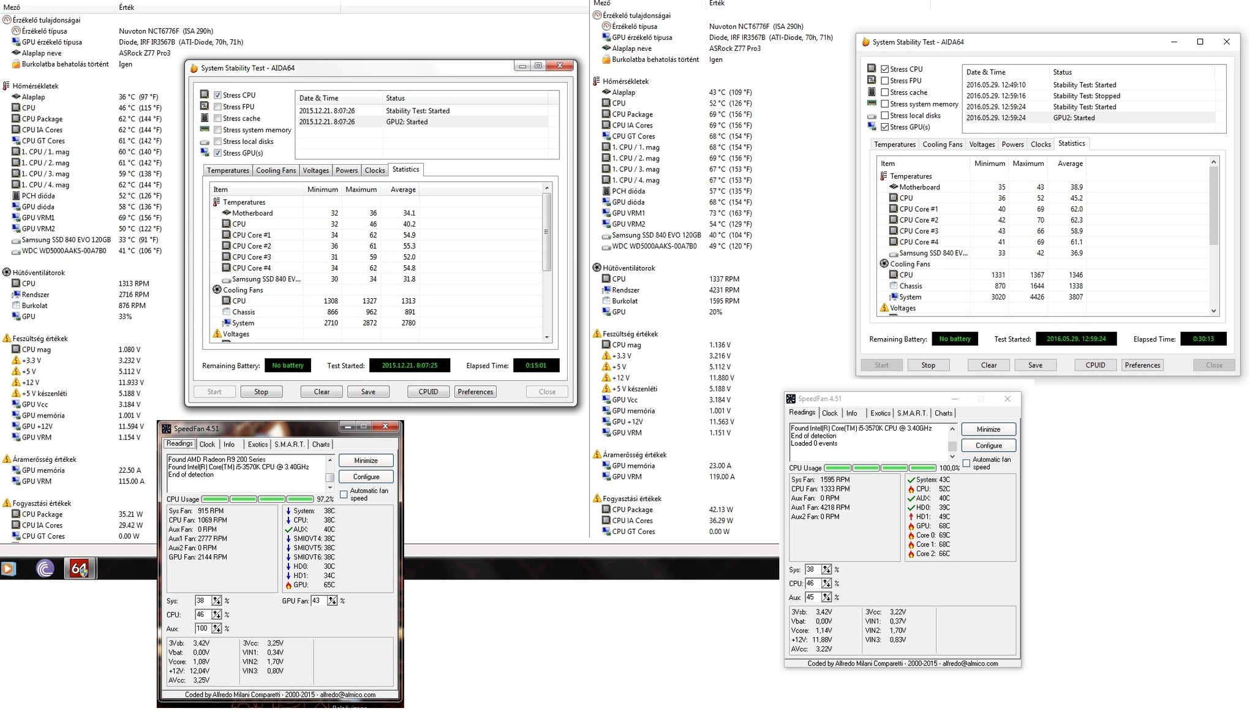1258x719 pixels.
Task: Click GPU Fan speed stepper in SpeedFan
Action: (332, 601)
